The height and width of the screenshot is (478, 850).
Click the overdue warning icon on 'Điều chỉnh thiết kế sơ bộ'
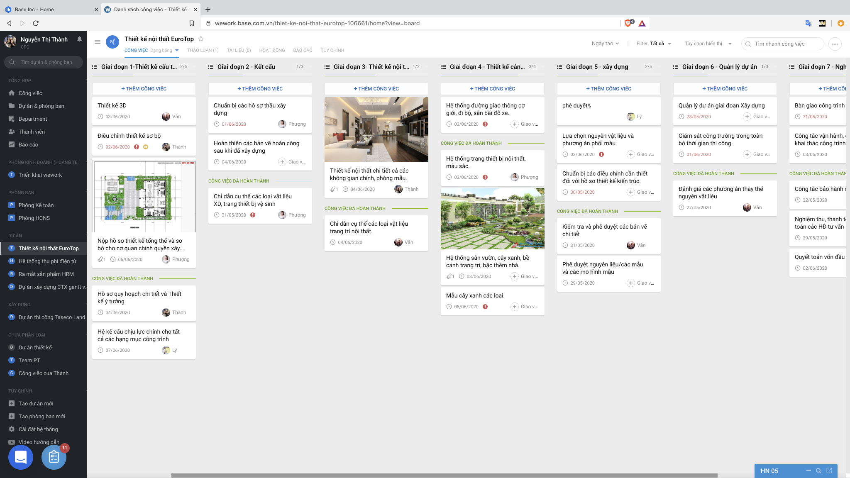[136, 146]
